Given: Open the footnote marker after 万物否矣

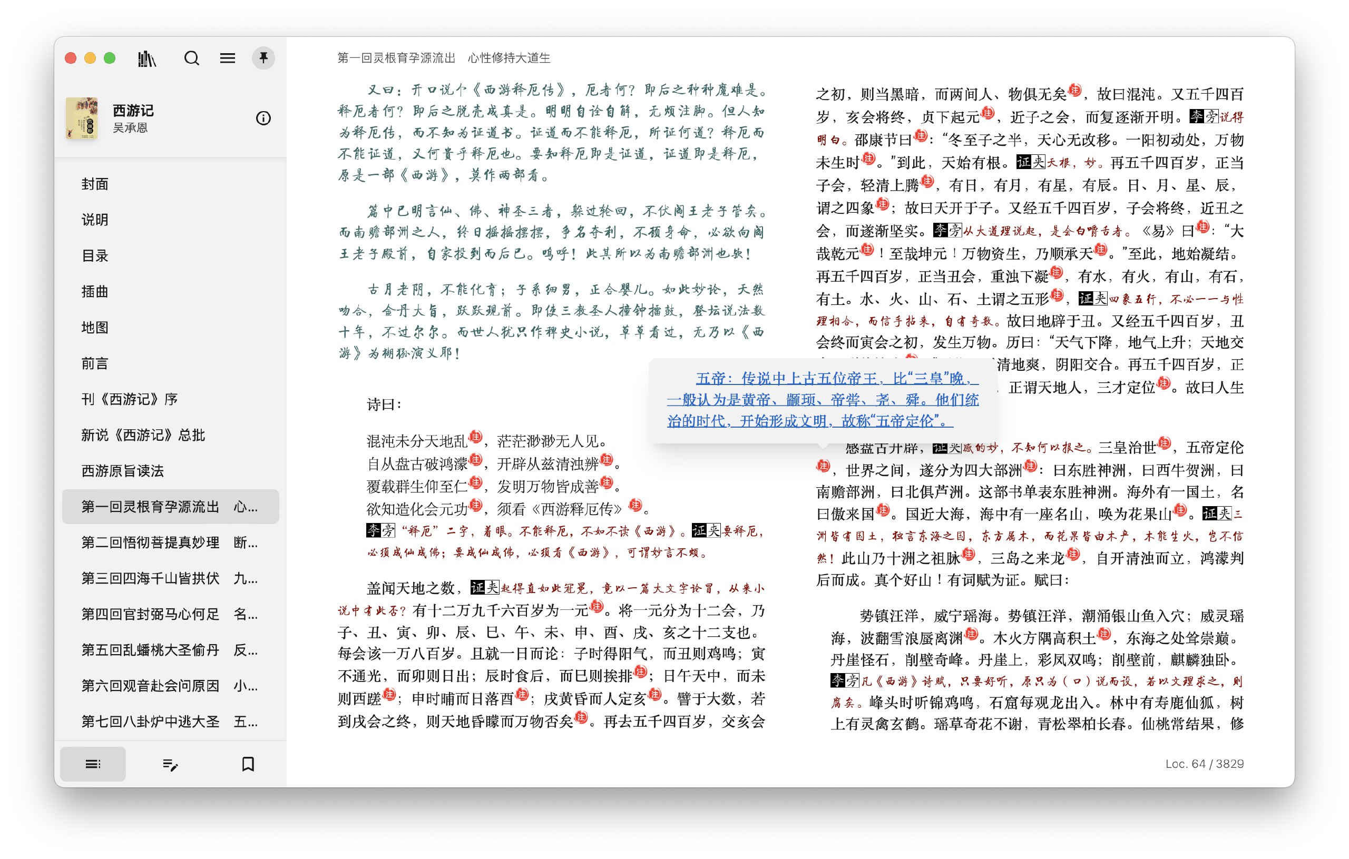Looking at the screenshot, I should (x=582, y=716).
